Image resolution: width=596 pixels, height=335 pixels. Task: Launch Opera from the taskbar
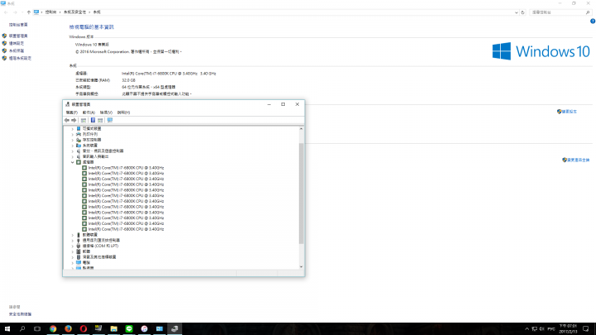point(84,329)
